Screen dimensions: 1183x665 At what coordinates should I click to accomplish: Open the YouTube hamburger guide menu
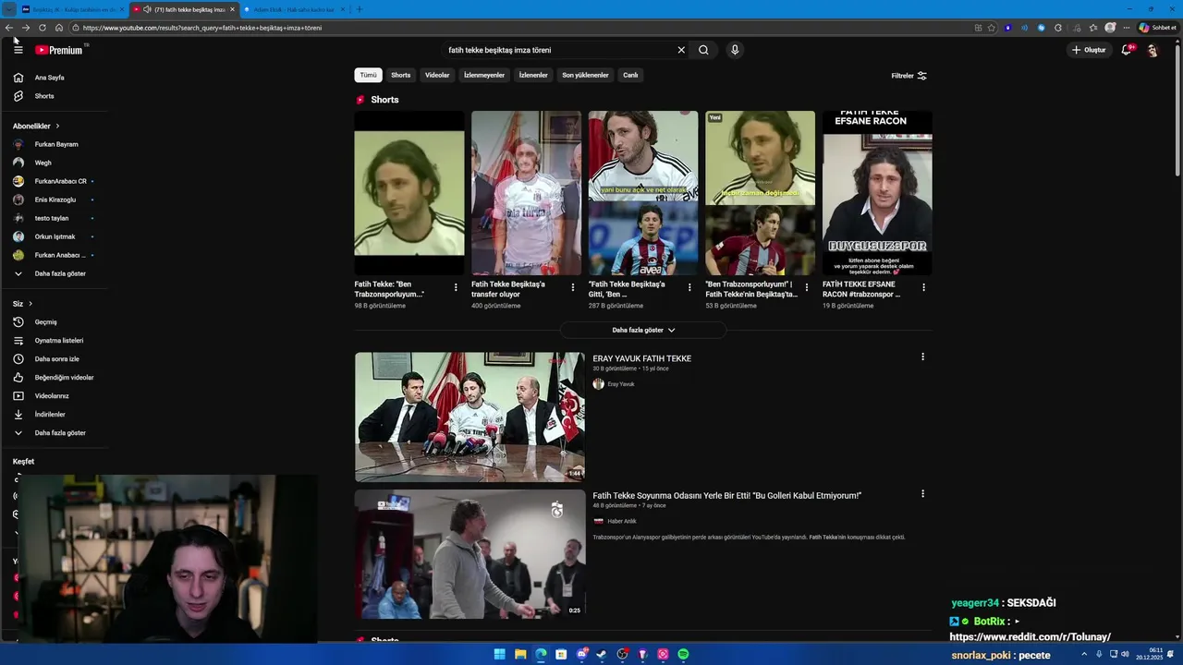[18, 50]
